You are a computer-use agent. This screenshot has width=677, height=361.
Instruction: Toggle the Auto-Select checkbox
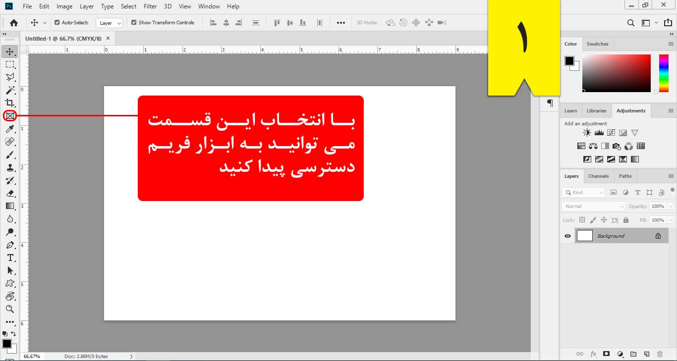57,22
